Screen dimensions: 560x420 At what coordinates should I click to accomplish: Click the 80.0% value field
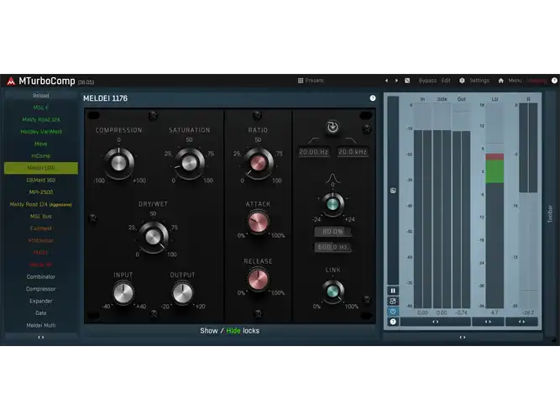click(x=332, y=231)
